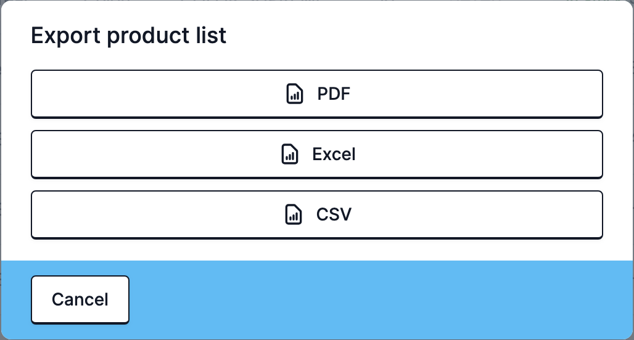
Task: Pick the top export format option
Action: click(317, 94)
